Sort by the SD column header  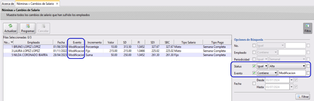coord(125,42)
